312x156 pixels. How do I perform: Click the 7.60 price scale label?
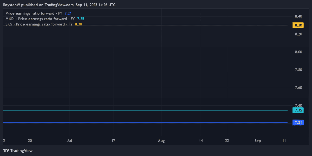tap(298, 88)
